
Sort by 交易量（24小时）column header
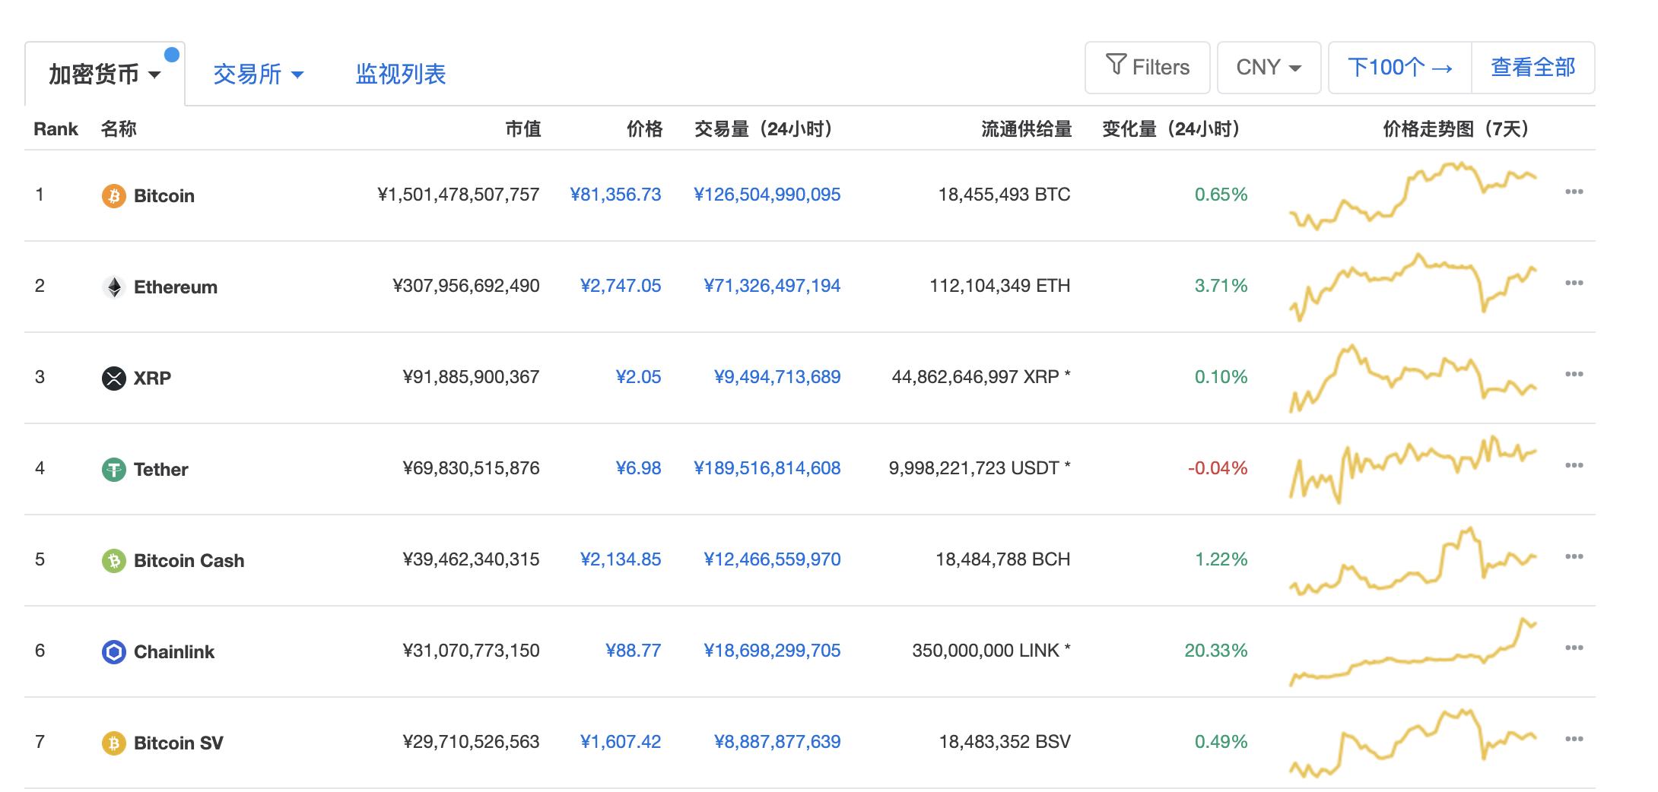(764, 129)
